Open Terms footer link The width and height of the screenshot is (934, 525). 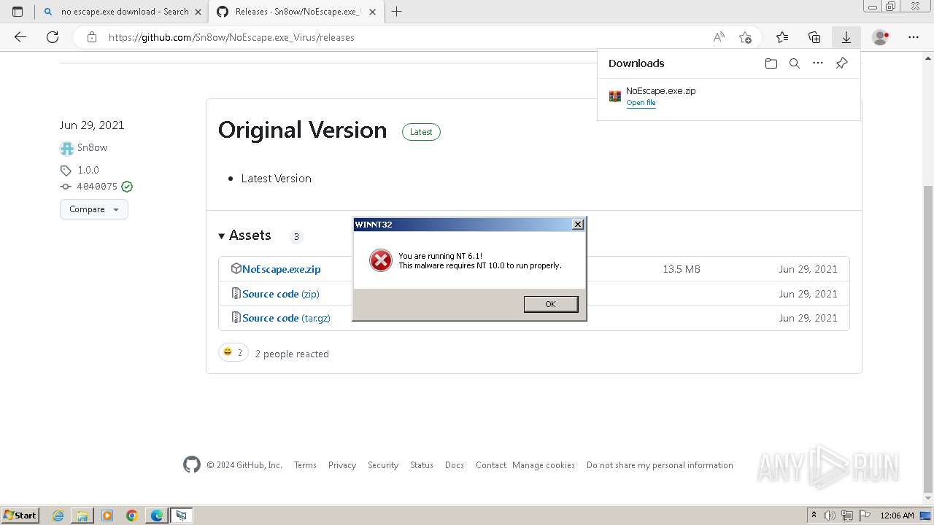tap(305, 465)
